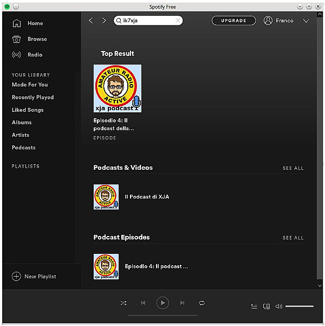The height and width of the screenshot is (326, 325).
Task: Open Episodio 4 thumbnail under Podcast Episodes
Action: point(106,266)
